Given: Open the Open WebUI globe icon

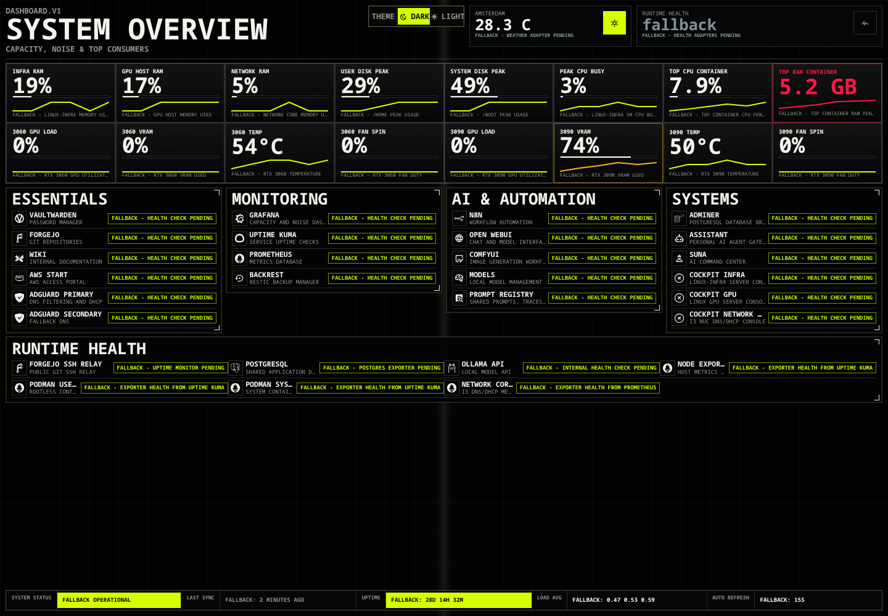Looking at the screenshot, I should pyautogui.click(x=459, y=238).
